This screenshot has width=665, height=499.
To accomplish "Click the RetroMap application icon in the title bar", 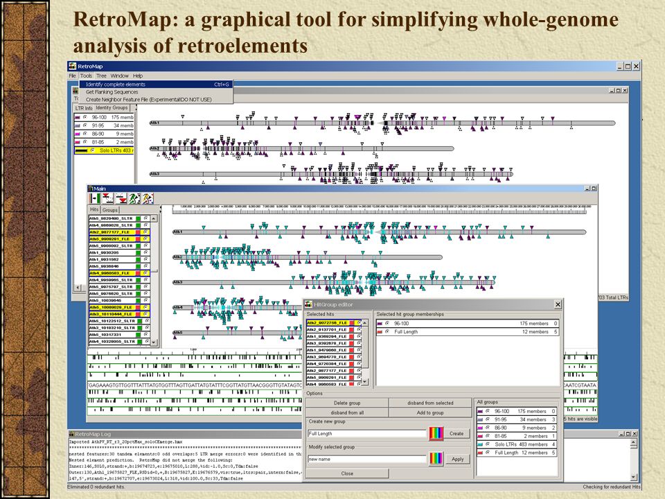I will point(73,67).
